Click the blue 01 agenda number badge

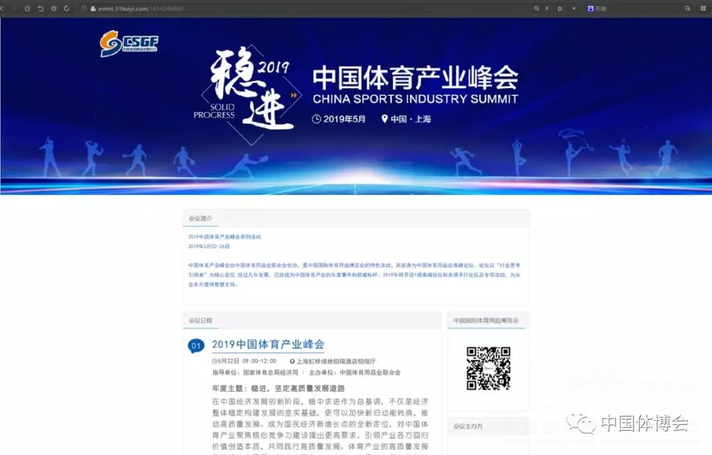tap(196, 346)
